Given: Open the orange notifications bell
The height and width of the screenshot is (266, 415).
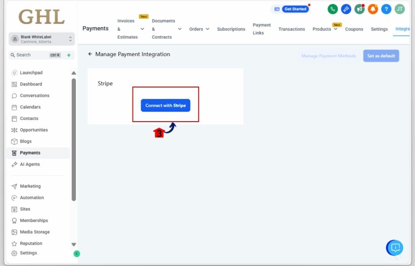Looking at the screenshot, I should coord(373,9).
